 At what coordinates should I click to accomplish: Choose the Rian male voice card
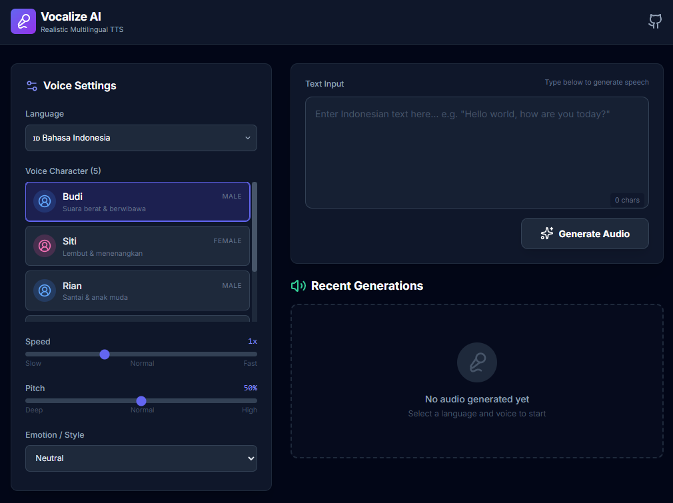coord(137,290)
